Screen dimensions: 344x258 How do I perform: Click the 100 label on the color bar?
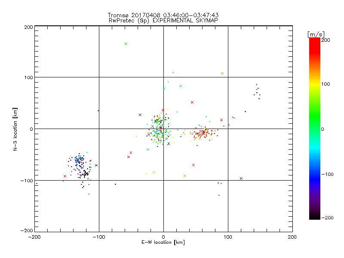(x=326, y=84)
